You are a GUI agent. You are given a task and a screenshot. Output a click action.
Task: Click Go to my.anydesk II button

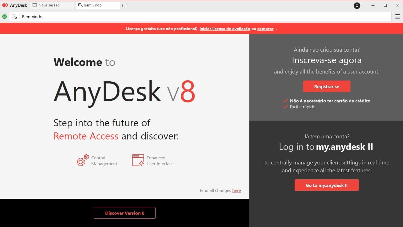tap(327, 185)
